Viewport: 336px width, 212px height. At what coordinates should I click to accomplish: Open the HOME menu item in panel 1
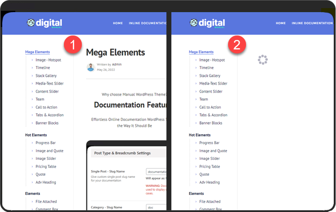118,23
